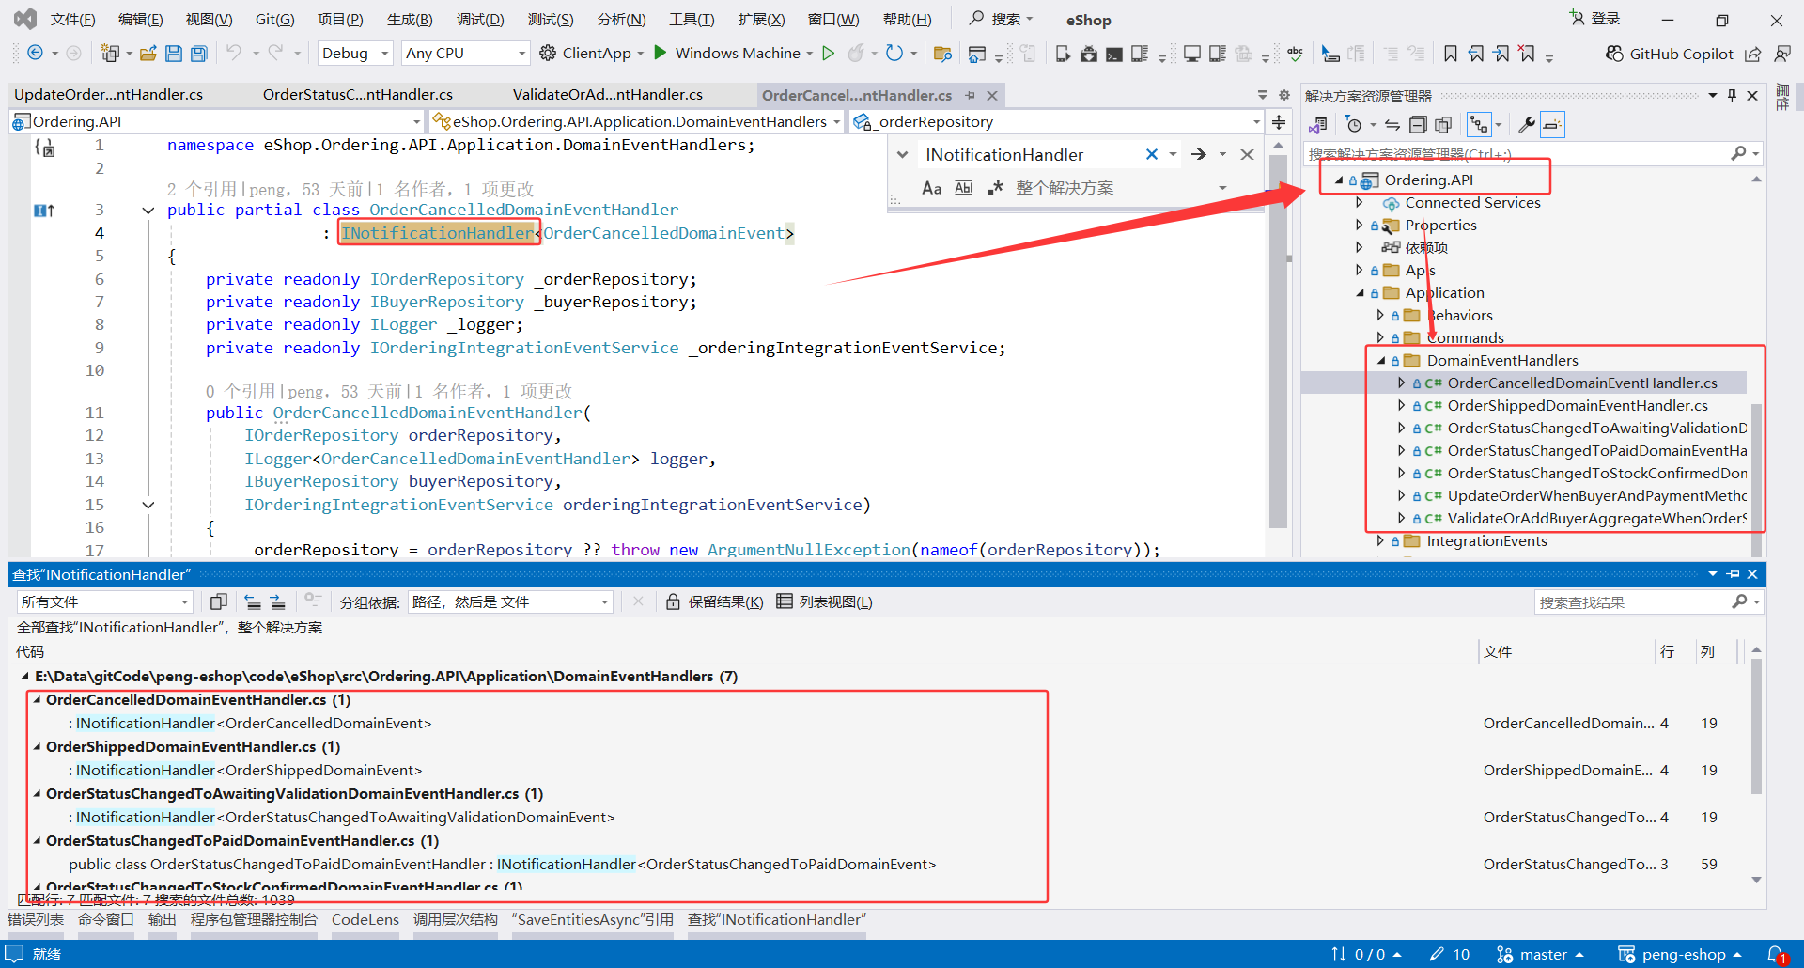This screenshot has height=968, width=1804.
Task: Go to next bookmark icon
Action: [x=1502, y=54]
